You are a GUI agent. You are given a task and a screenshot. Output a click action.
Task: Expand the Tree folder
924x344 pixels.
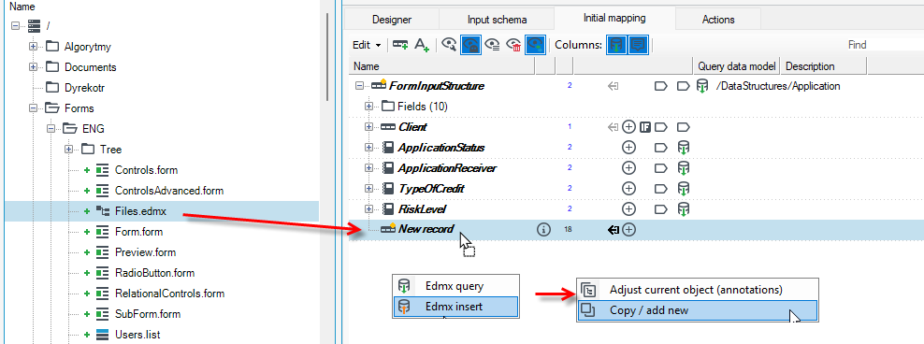click(x=69, y=149)
